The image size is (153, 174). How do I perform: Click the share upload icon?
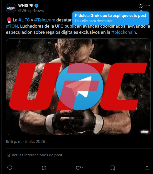click(147, 168)
